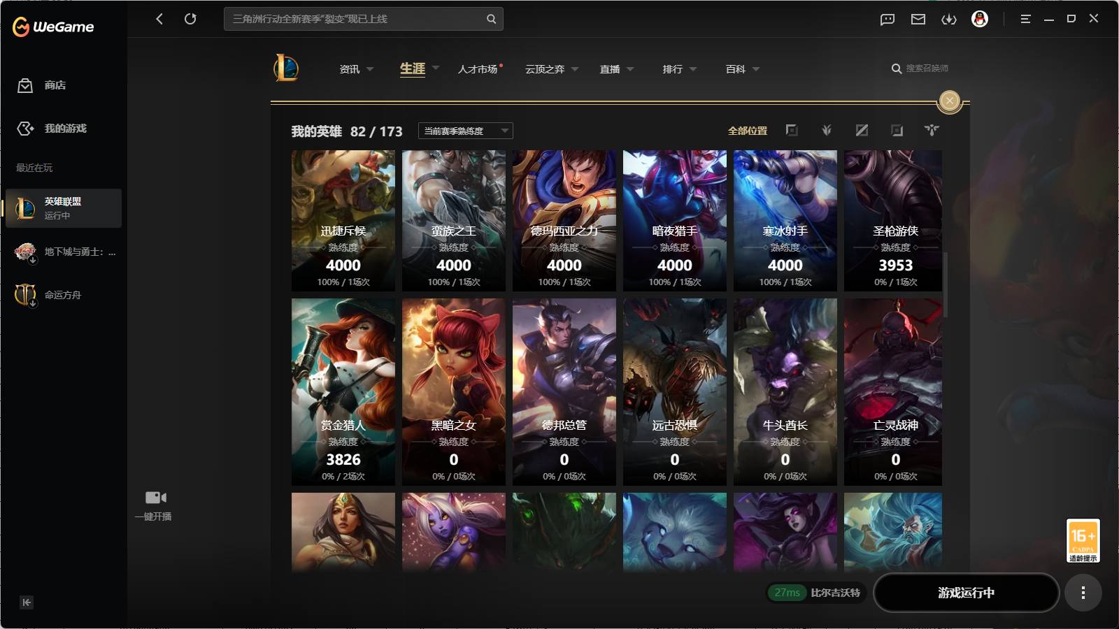Select 英雄联盟 in the recent games list
Viewport: 1119px width, 629px height.
(x=64, y=208)
